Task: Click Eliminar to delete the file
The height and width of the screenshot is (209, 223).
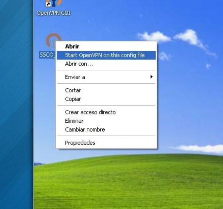Action: click(x=74, y=121)
